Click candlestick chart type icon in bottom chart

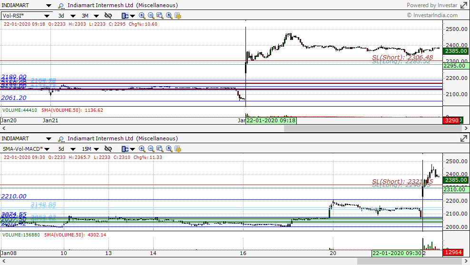[x=125, y=149]
